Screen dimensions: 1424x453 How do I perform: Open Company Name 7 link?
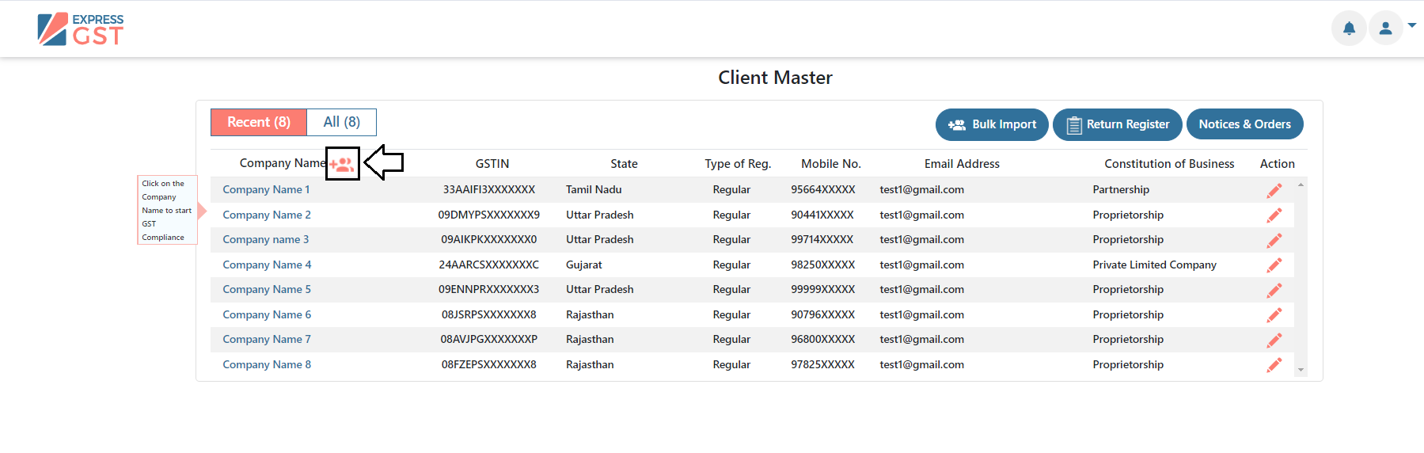pos(267,339)
